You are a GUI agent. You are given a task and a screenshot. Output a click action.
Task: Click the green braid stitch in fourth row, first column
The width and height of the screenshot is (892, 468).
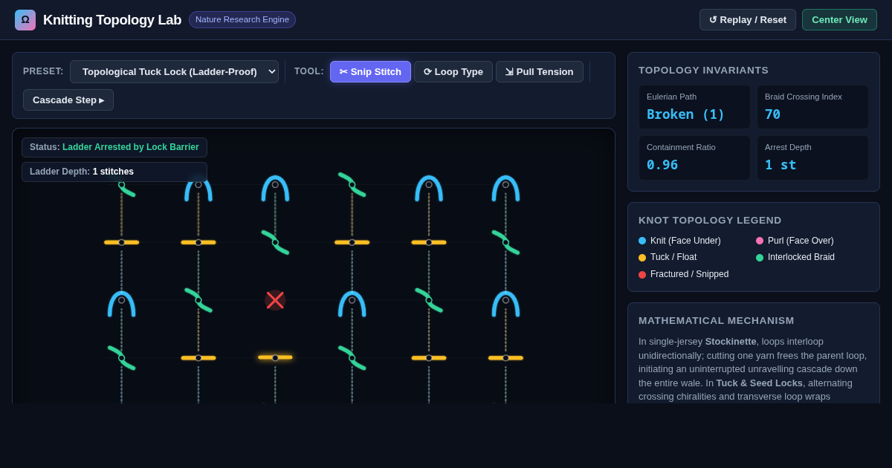[x=122, y=358]
